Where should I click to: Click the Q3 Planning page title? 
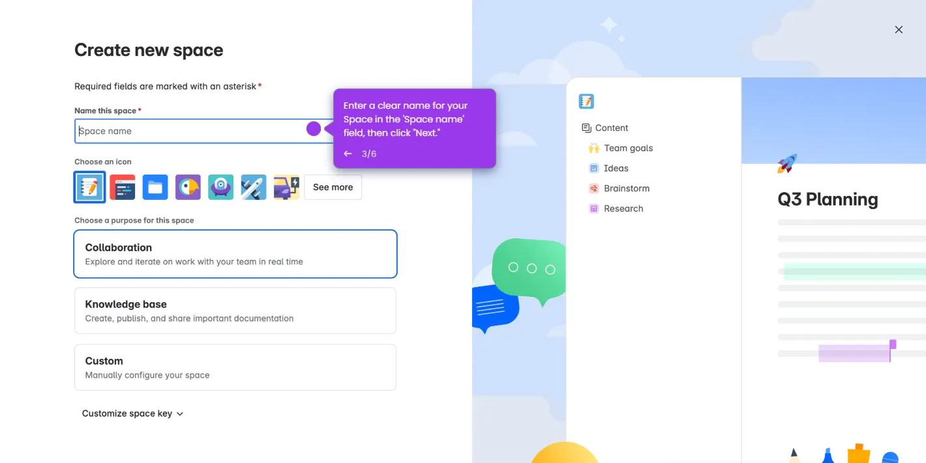click(x=828, y=199)
